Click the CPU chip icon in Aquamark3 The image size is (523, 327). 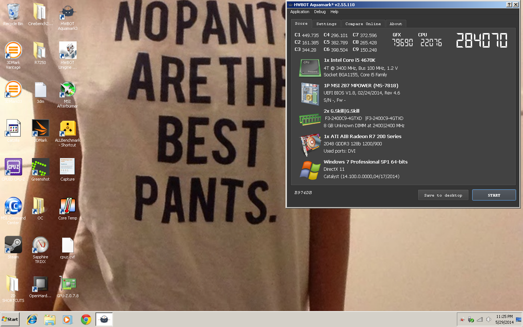point(309,68)
